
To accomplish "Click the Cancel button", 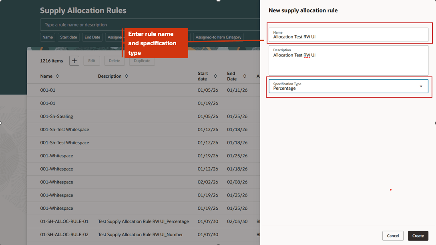I will point(393,236).
